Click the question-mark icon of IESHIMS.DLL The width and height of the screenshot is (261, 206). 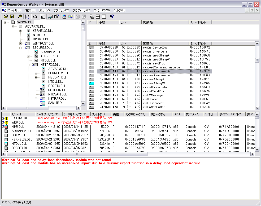point(6,119)
